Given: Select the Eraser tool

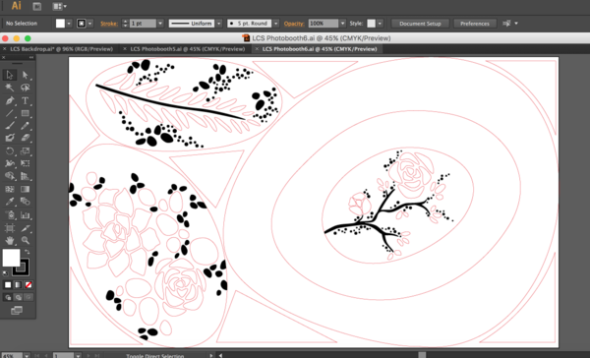Looking at the screenshot, I should coord(26,138).
